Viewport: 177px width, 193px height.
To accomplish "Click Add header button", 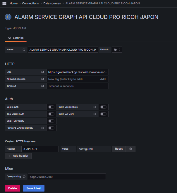I will tap(18, 156).
